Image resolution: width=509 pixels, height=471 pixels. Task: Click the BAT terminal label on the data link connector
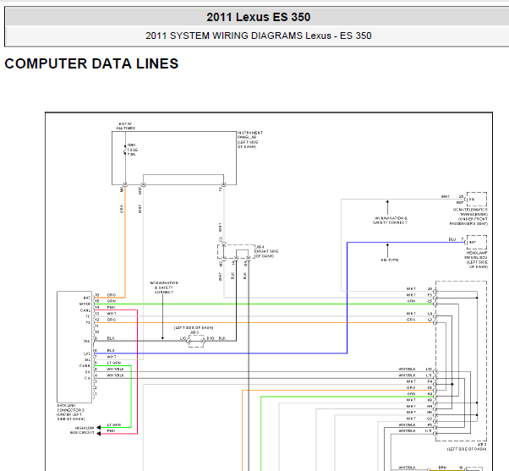[87, 298]
